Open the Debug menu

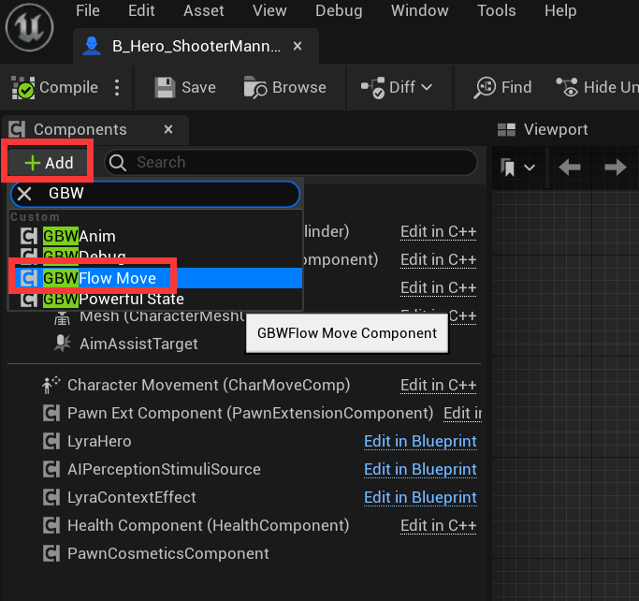coord(339,10)
